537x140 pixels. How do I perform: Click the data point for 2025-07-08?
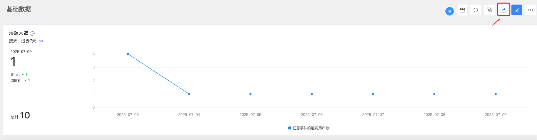click(x=434, y=94)
